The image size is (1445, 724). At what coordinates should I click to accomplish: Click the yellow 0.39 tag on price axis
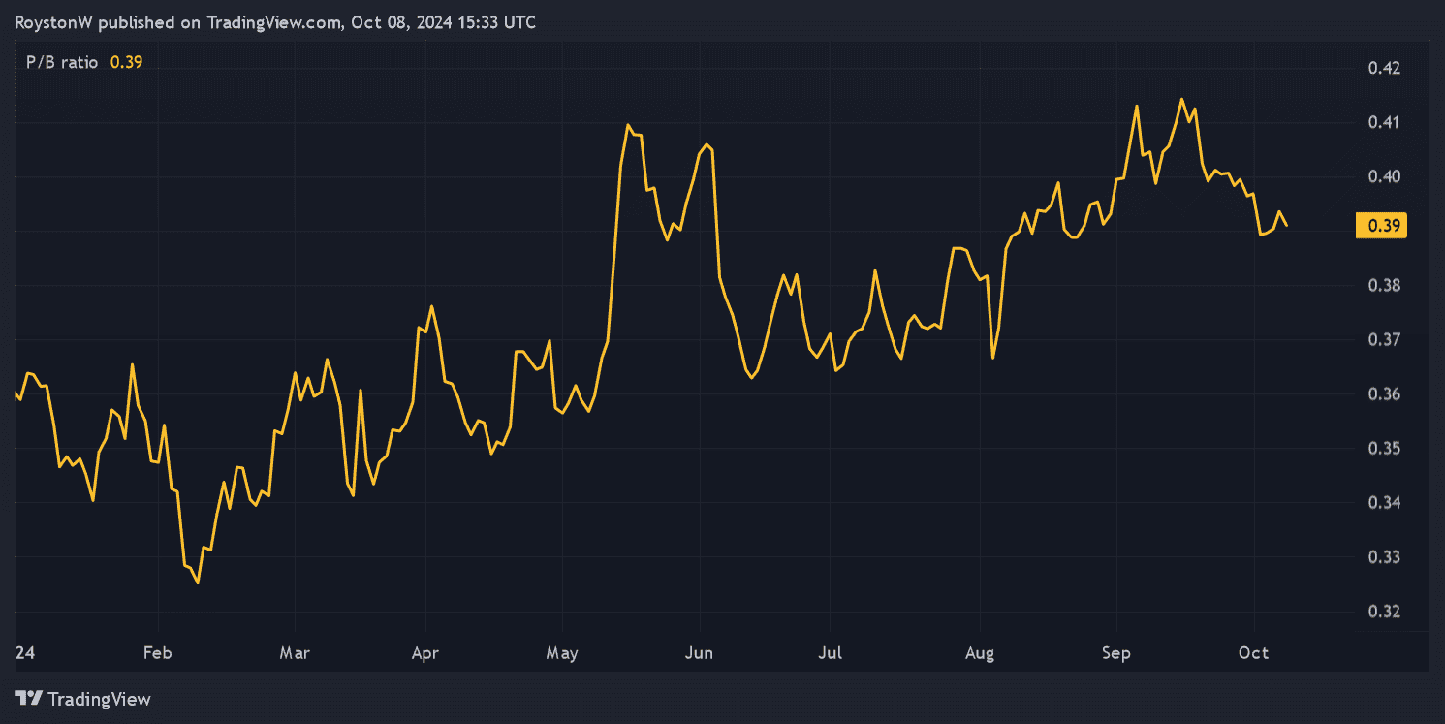1381,226
